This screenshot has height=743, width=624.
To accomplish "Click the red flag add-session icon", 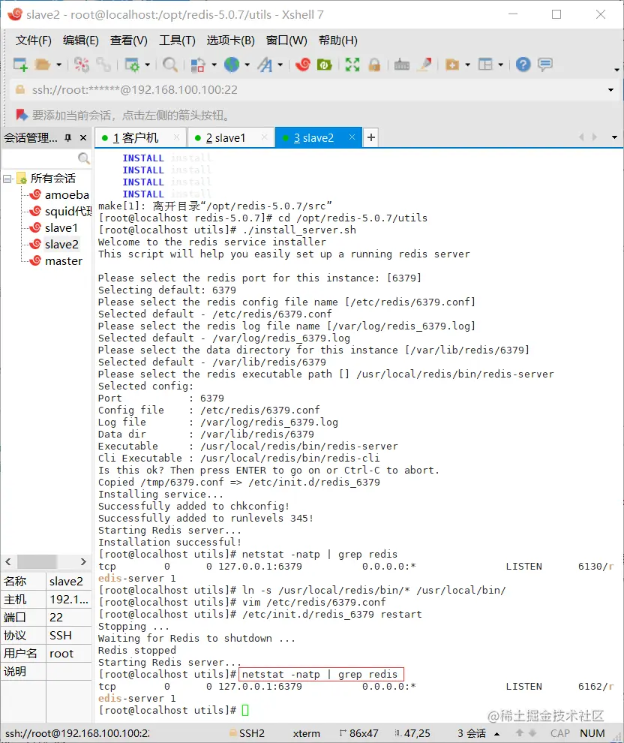I will 21,115.
